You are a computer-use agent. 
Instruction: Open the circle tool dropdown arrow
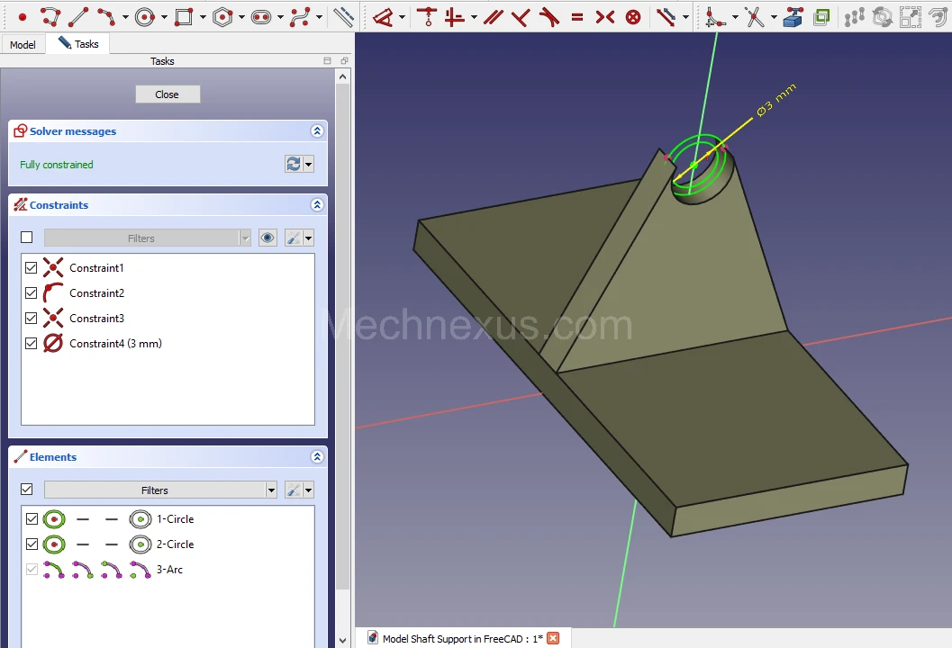164,17
